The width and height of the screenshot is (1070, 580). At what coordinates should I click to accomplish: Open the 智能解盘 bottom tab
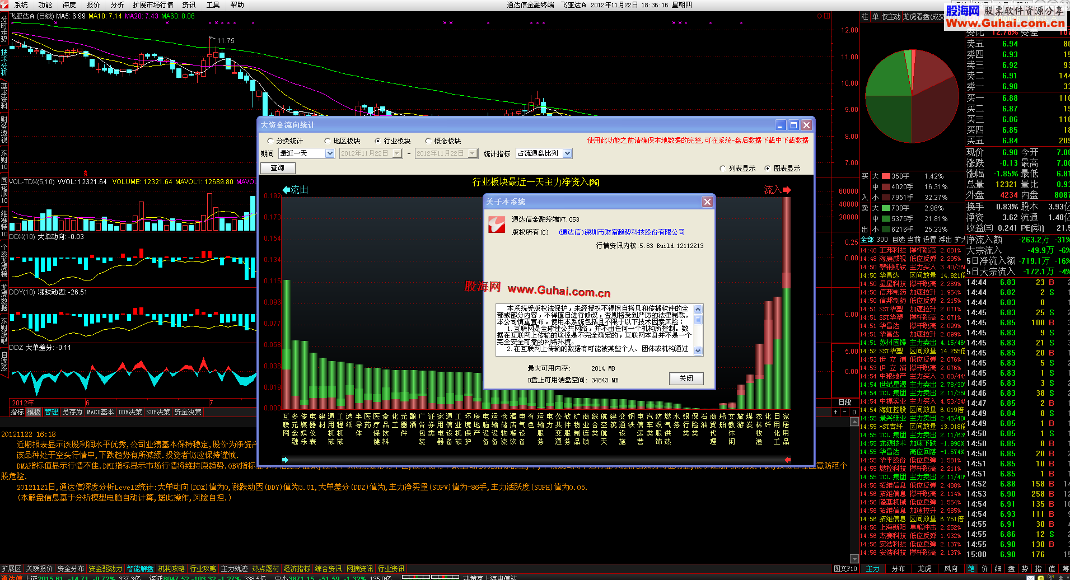(140, 569)
